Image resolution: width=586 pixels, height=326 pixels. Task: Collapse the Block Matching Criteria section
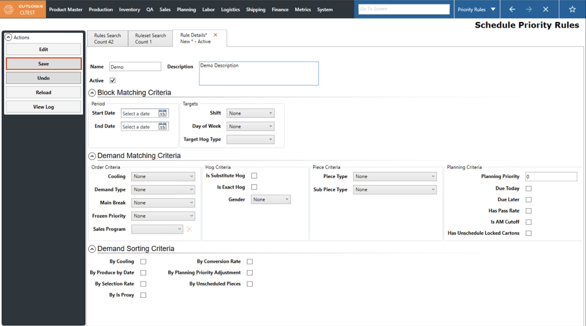tap(92, 93)
